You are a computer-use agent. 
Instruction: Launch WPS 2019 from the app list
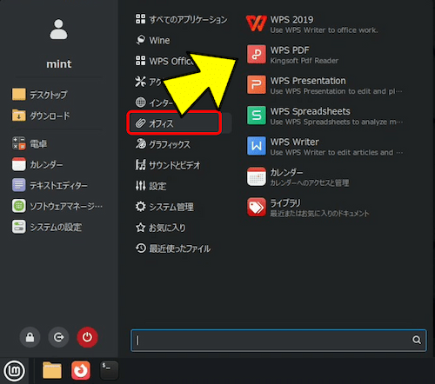(x=325, y=23)
